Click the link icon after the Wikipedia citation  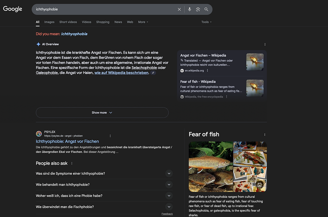click(153, 73)
